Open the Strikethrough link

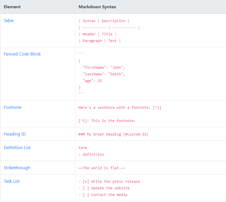[x=17, y=168]
